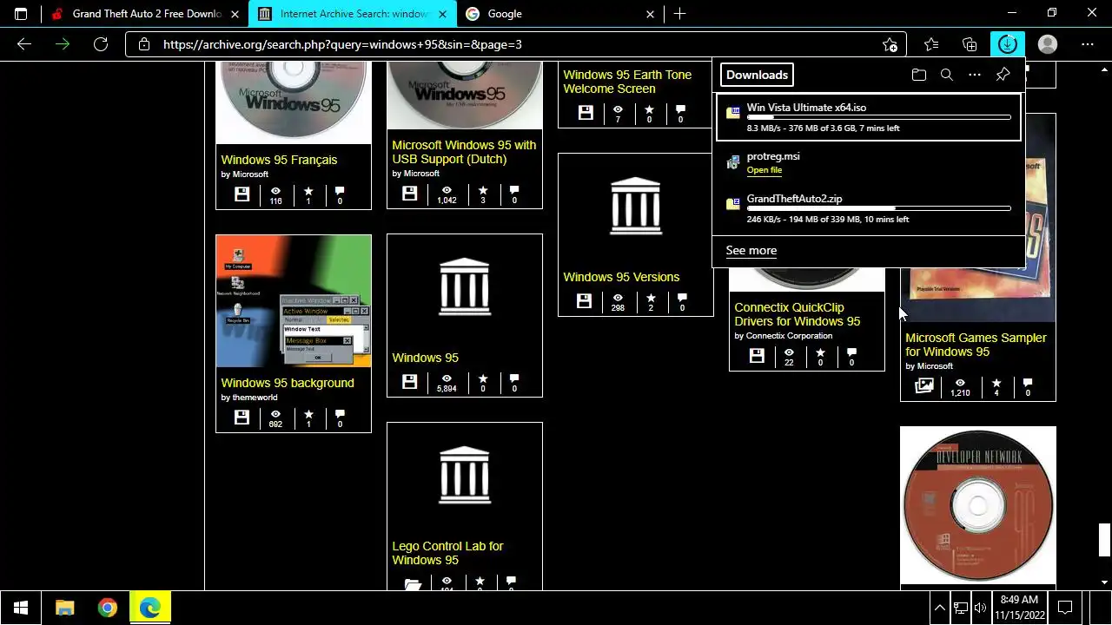This screenshot has width=1112, height=625.
Task: Open Developer Network CD thumbnail
Action: (x=978, y=505)
